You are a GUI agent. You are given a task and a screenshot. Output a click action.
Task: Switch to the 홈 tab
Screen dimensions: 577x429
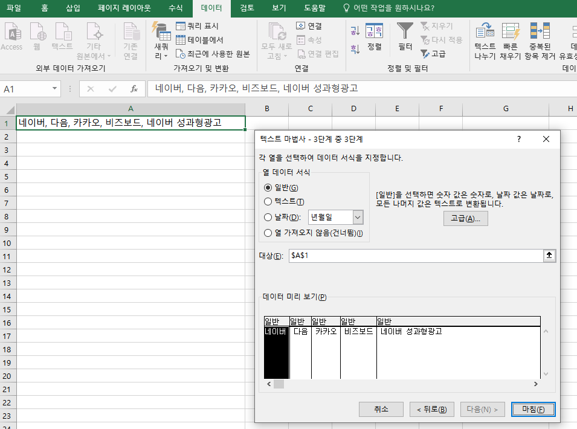pyautogui.click(x=45, y=8)
